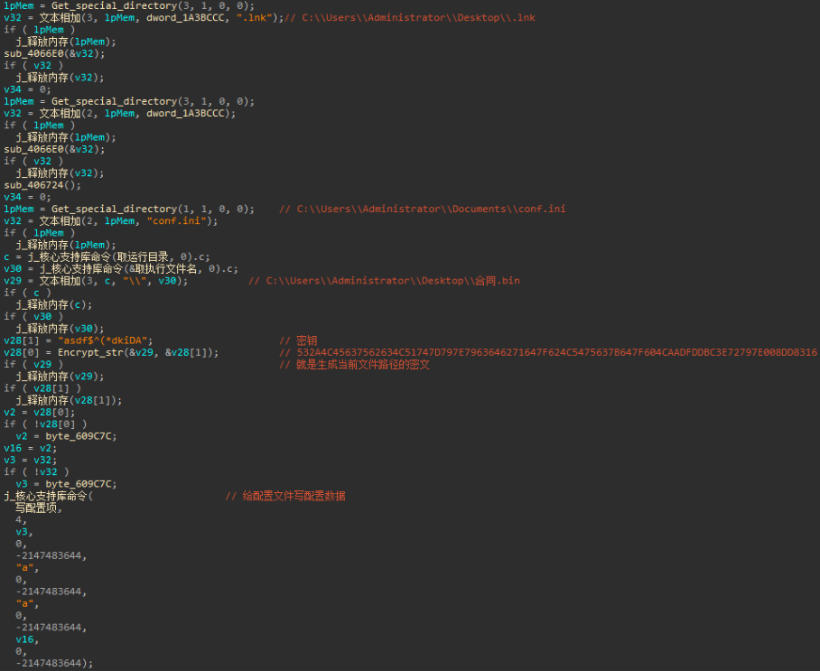Screen dimensions: 820x671
Task: Click the 就是生成当前文件路径的密文 comment
Action: click(354, 364)
